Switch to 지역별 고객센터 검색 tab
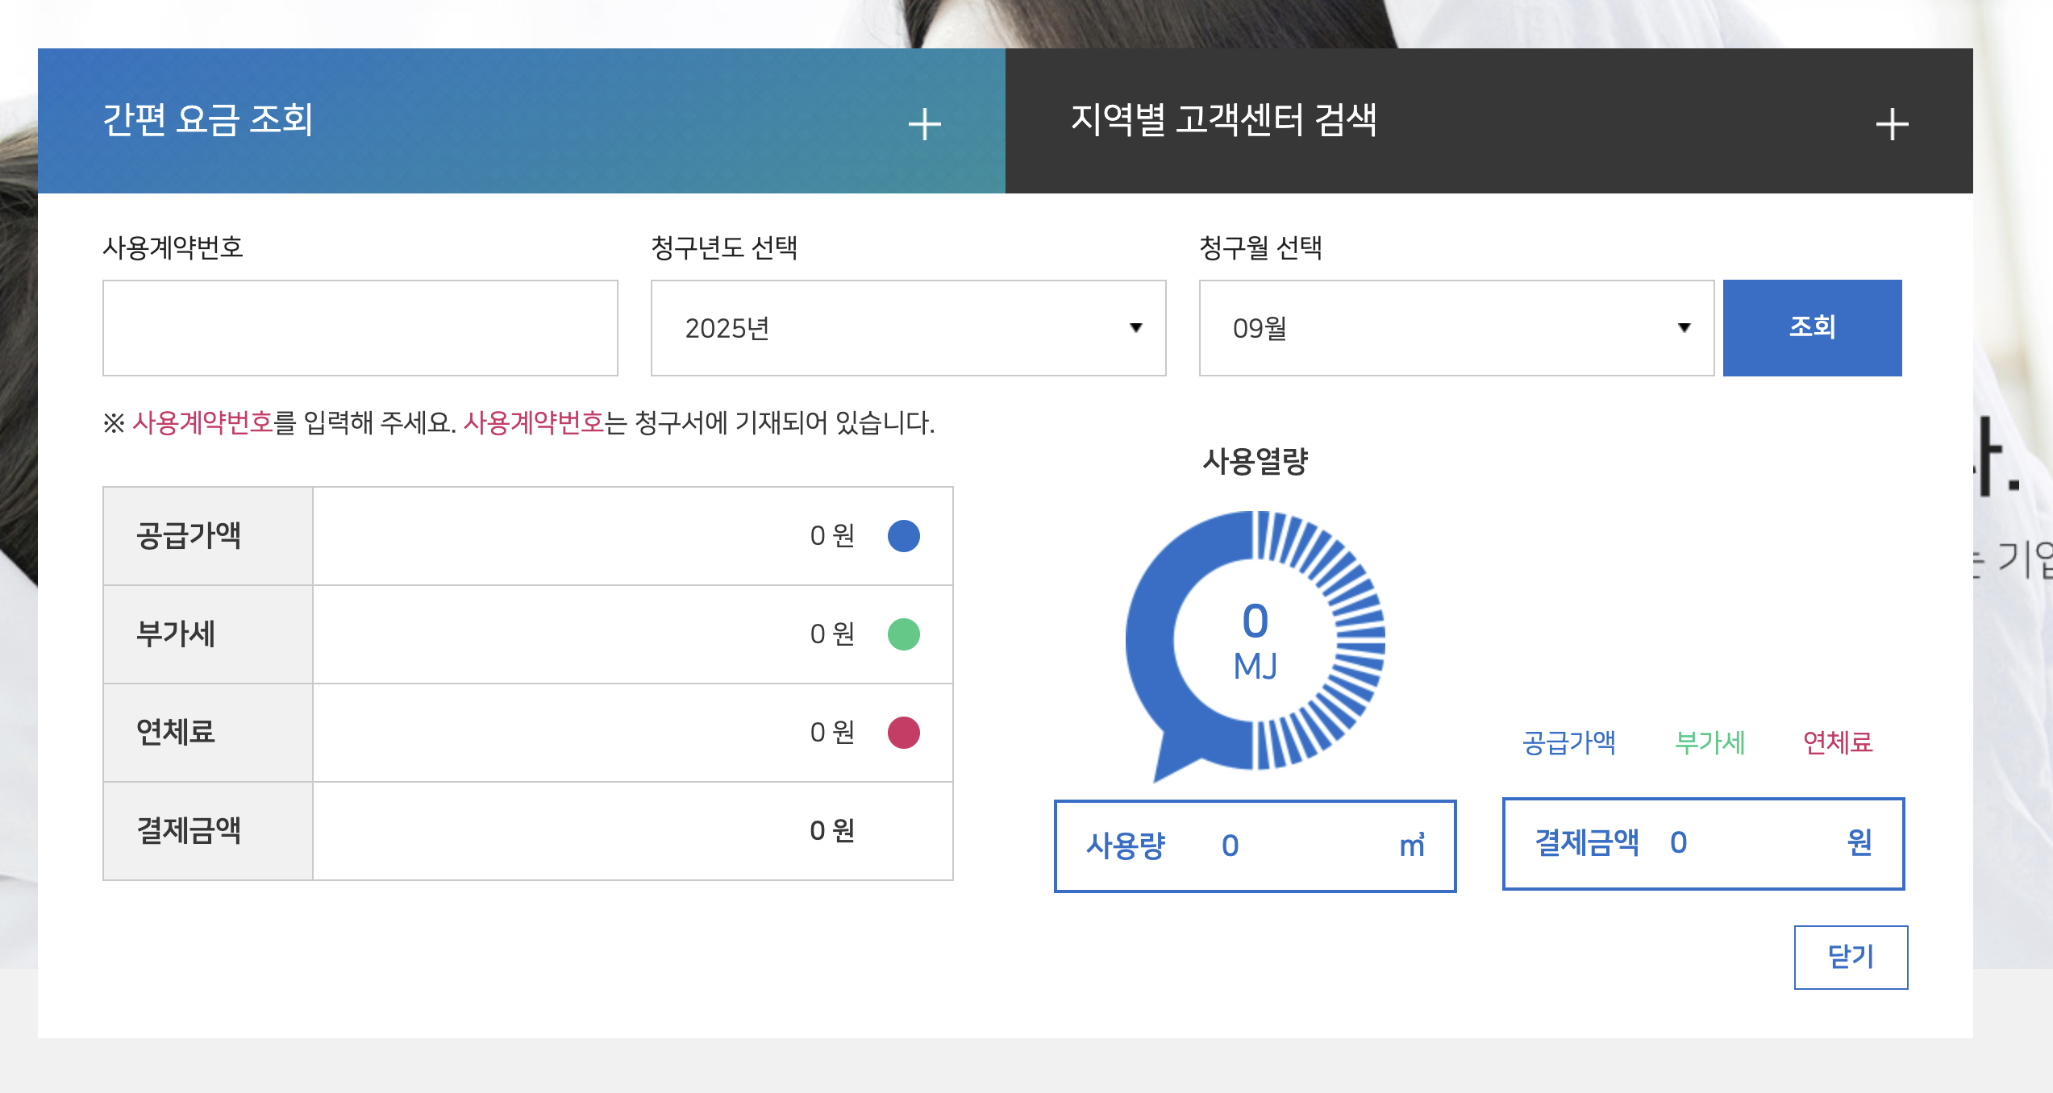 (x=1222, y=121)
